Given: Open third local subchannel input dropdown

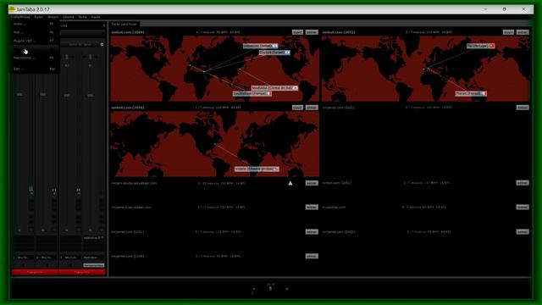Looking at the screenshot, I should coord(70,258).
